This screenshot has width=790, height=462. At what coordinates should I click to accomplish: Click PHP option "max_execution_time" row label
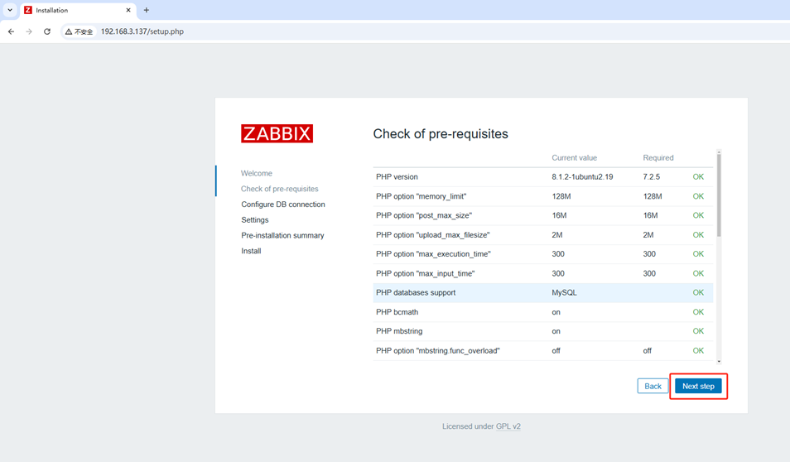pos(433,254)
